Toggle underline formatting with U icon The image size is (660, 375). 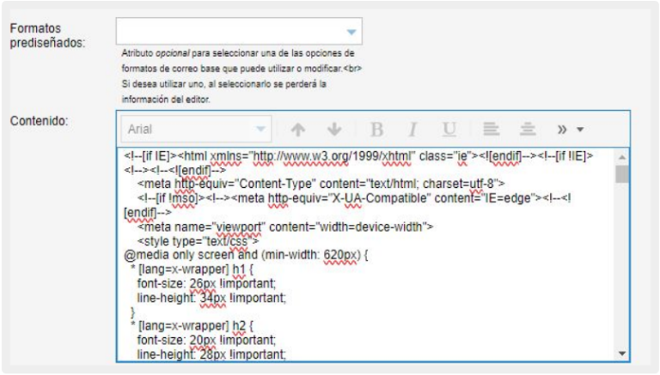(449, 129)
